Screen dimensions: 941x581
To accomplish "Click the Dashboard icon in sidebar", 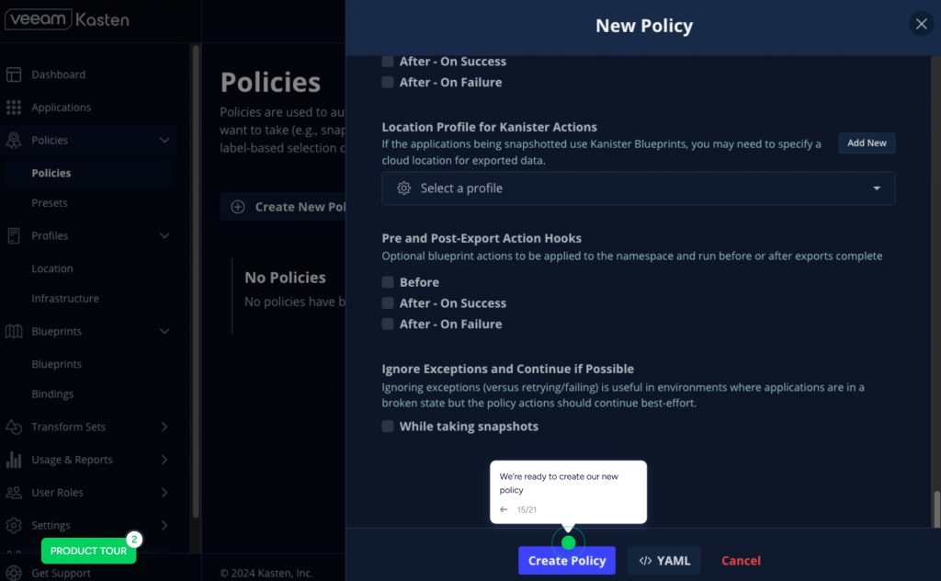I will [x=14, y=74].
